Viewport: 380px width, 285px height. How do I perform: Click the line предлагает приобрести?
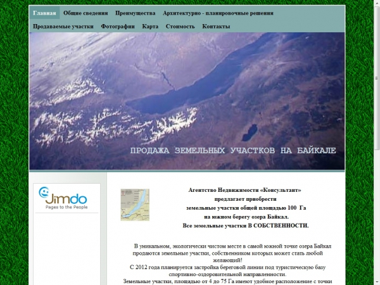click(x=245, y=199)
